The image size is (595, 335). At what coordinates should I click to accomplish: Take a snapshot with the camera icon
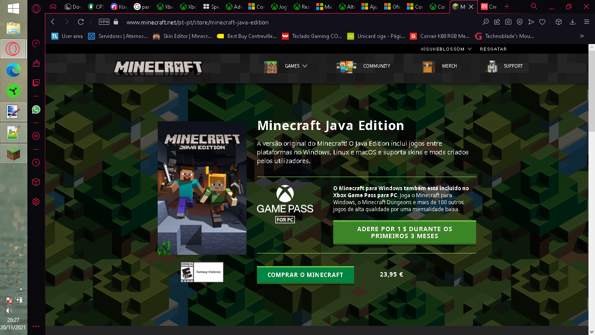tap(508, 22)
